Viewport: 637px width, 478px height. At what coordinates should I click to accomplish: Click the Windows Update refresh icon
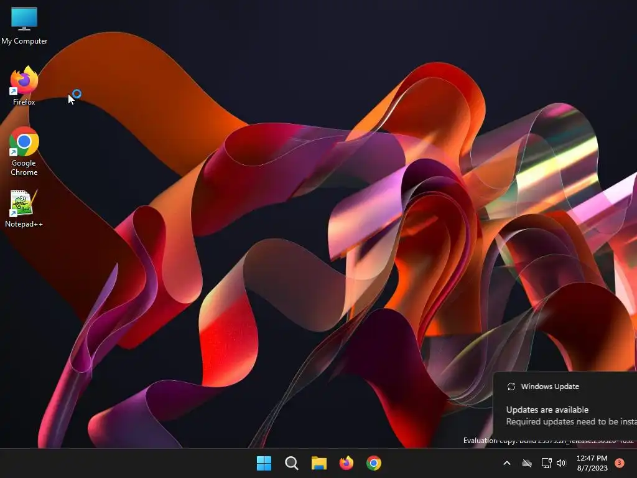pyautogui.click(x=511, y=387)
